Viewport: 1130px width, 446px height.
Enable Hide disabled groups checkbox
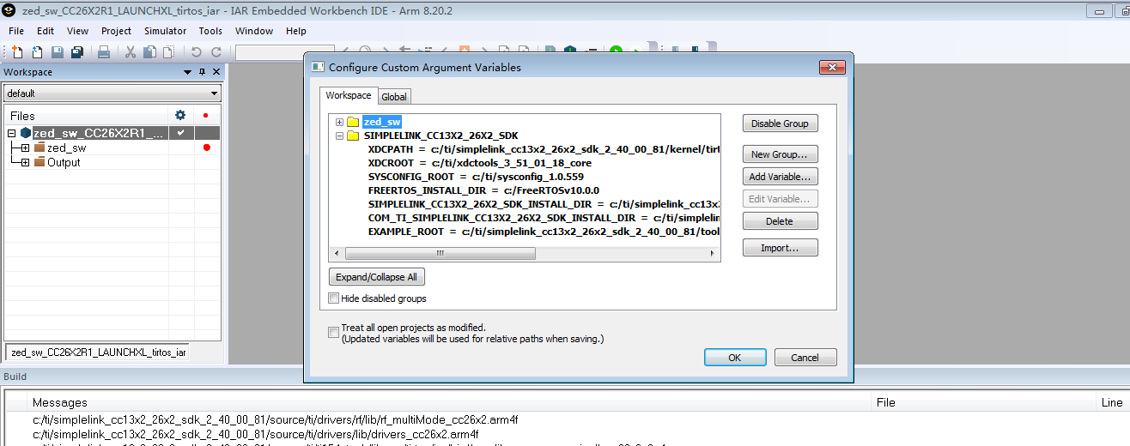pyautogui.click(x=334, y=298)
